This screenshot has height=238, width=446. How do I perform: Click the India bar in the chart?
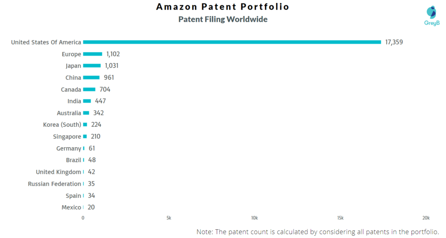coord(87,101)
